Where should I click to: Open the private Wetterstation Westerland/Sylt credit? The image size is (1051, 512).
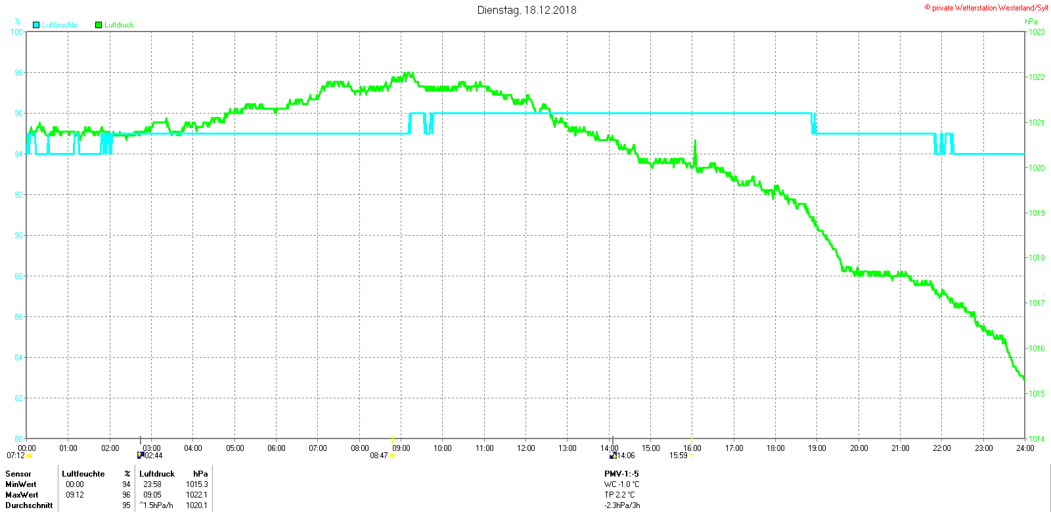point(987,8)
